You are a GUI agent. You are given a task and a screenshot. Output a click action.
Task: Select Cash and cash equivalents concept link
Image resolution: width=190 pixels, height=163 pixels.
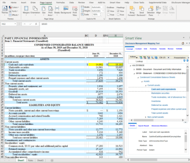point(163,89)
